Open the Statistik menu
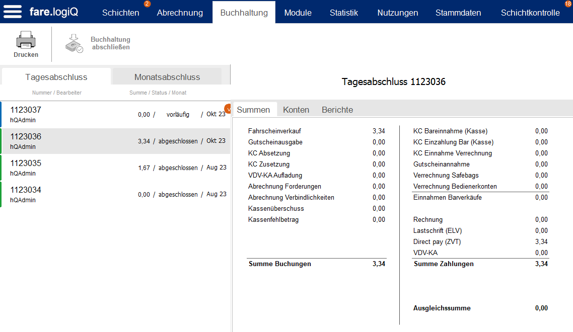 [344, 12]
